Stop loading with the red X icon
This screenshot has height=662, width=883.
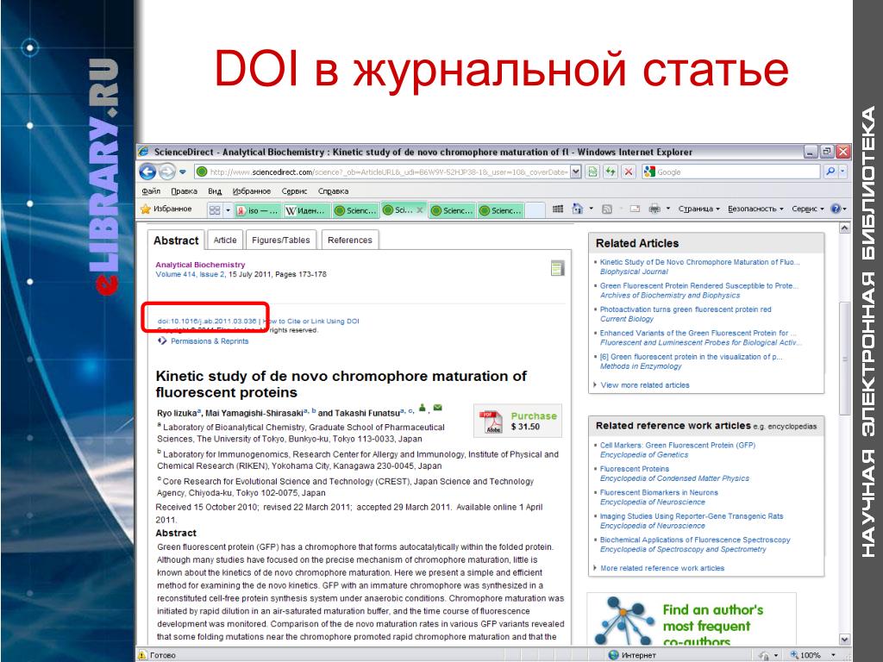tap(629, 172)
